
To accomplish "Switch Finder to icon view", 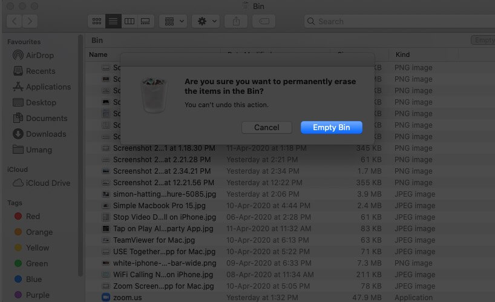I will pyautogui.click(x=97, y=21).
